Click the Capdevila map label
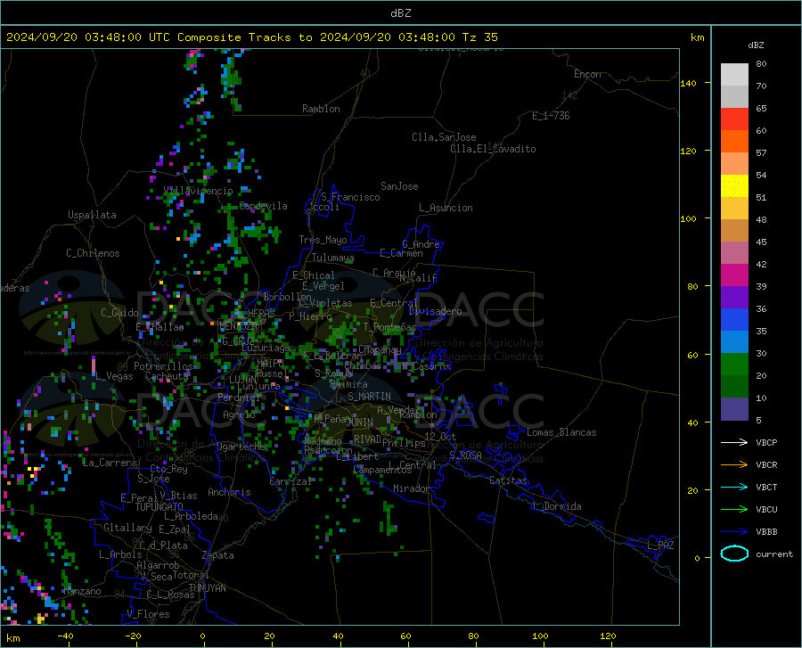 (x=263, y=206)
